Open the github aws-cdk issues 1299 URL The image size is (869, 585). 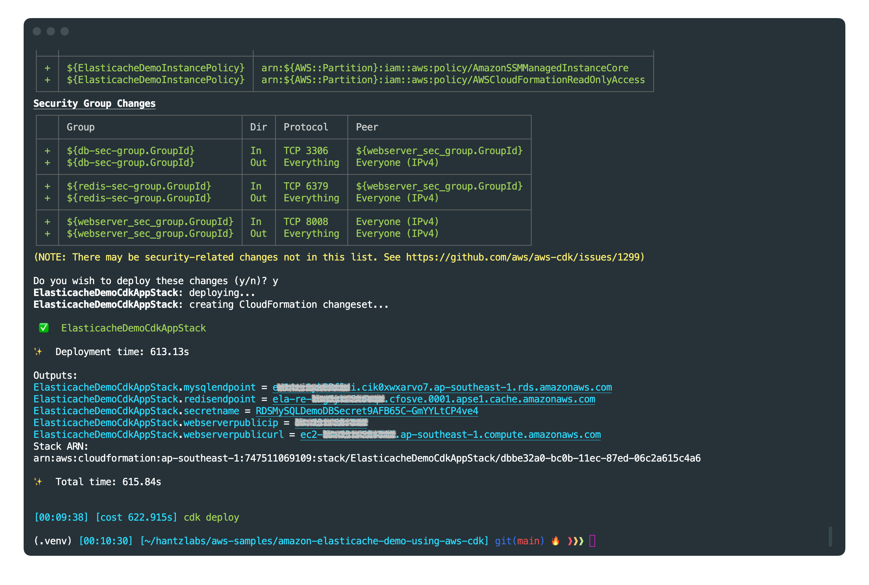523,257
